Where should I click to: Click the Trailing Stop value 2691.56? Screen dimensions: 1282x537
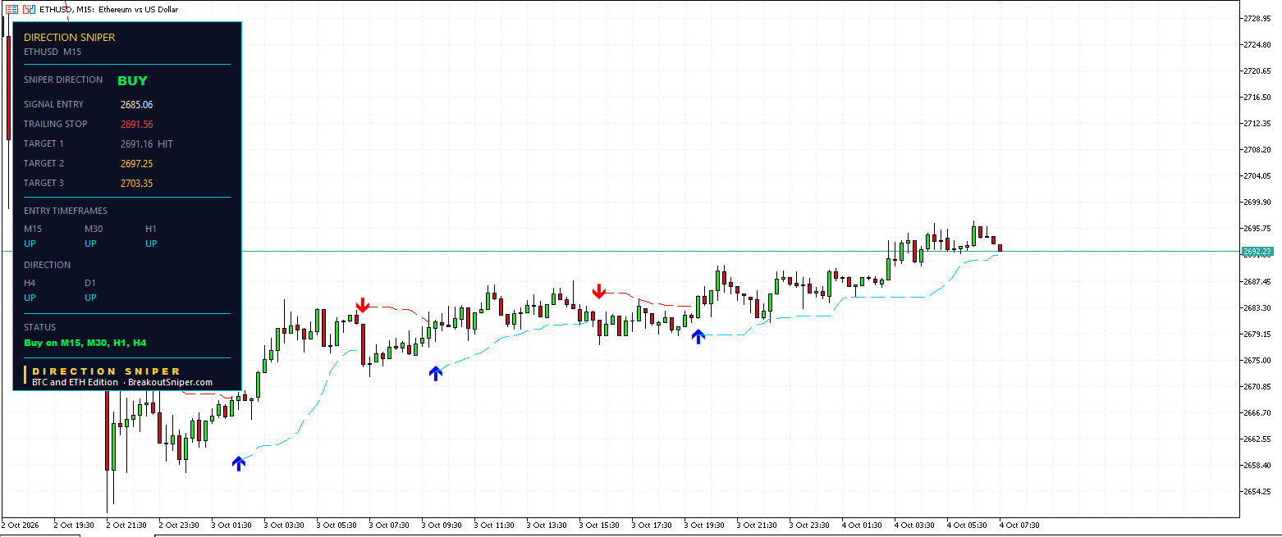pos(136,125)
